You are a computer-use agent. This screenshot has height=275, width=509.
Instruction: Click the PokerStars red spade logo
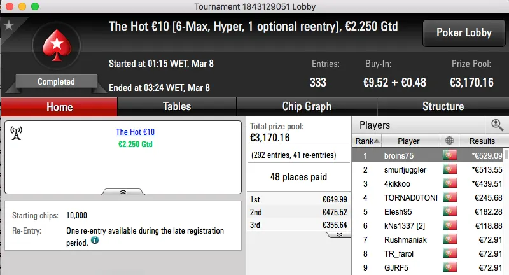[x=56, y=46]
